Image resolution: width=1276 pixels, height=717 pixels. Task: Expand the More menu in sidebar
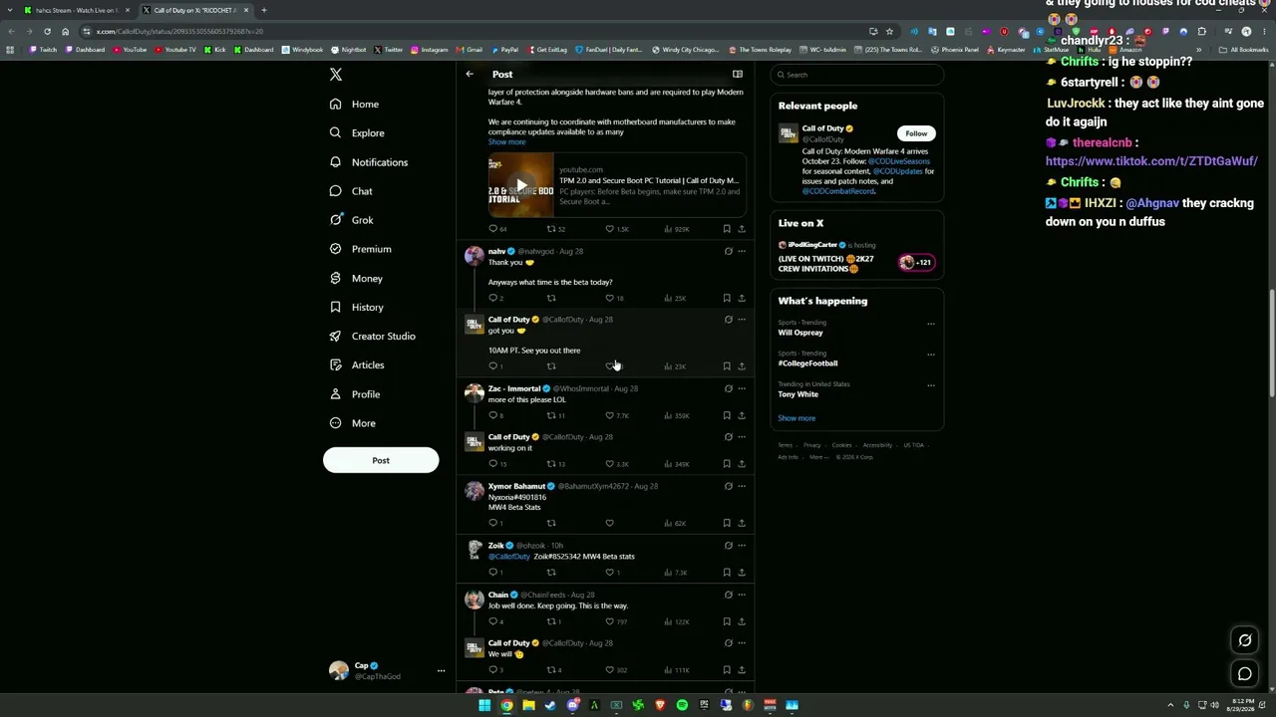(x=352, y=423)
